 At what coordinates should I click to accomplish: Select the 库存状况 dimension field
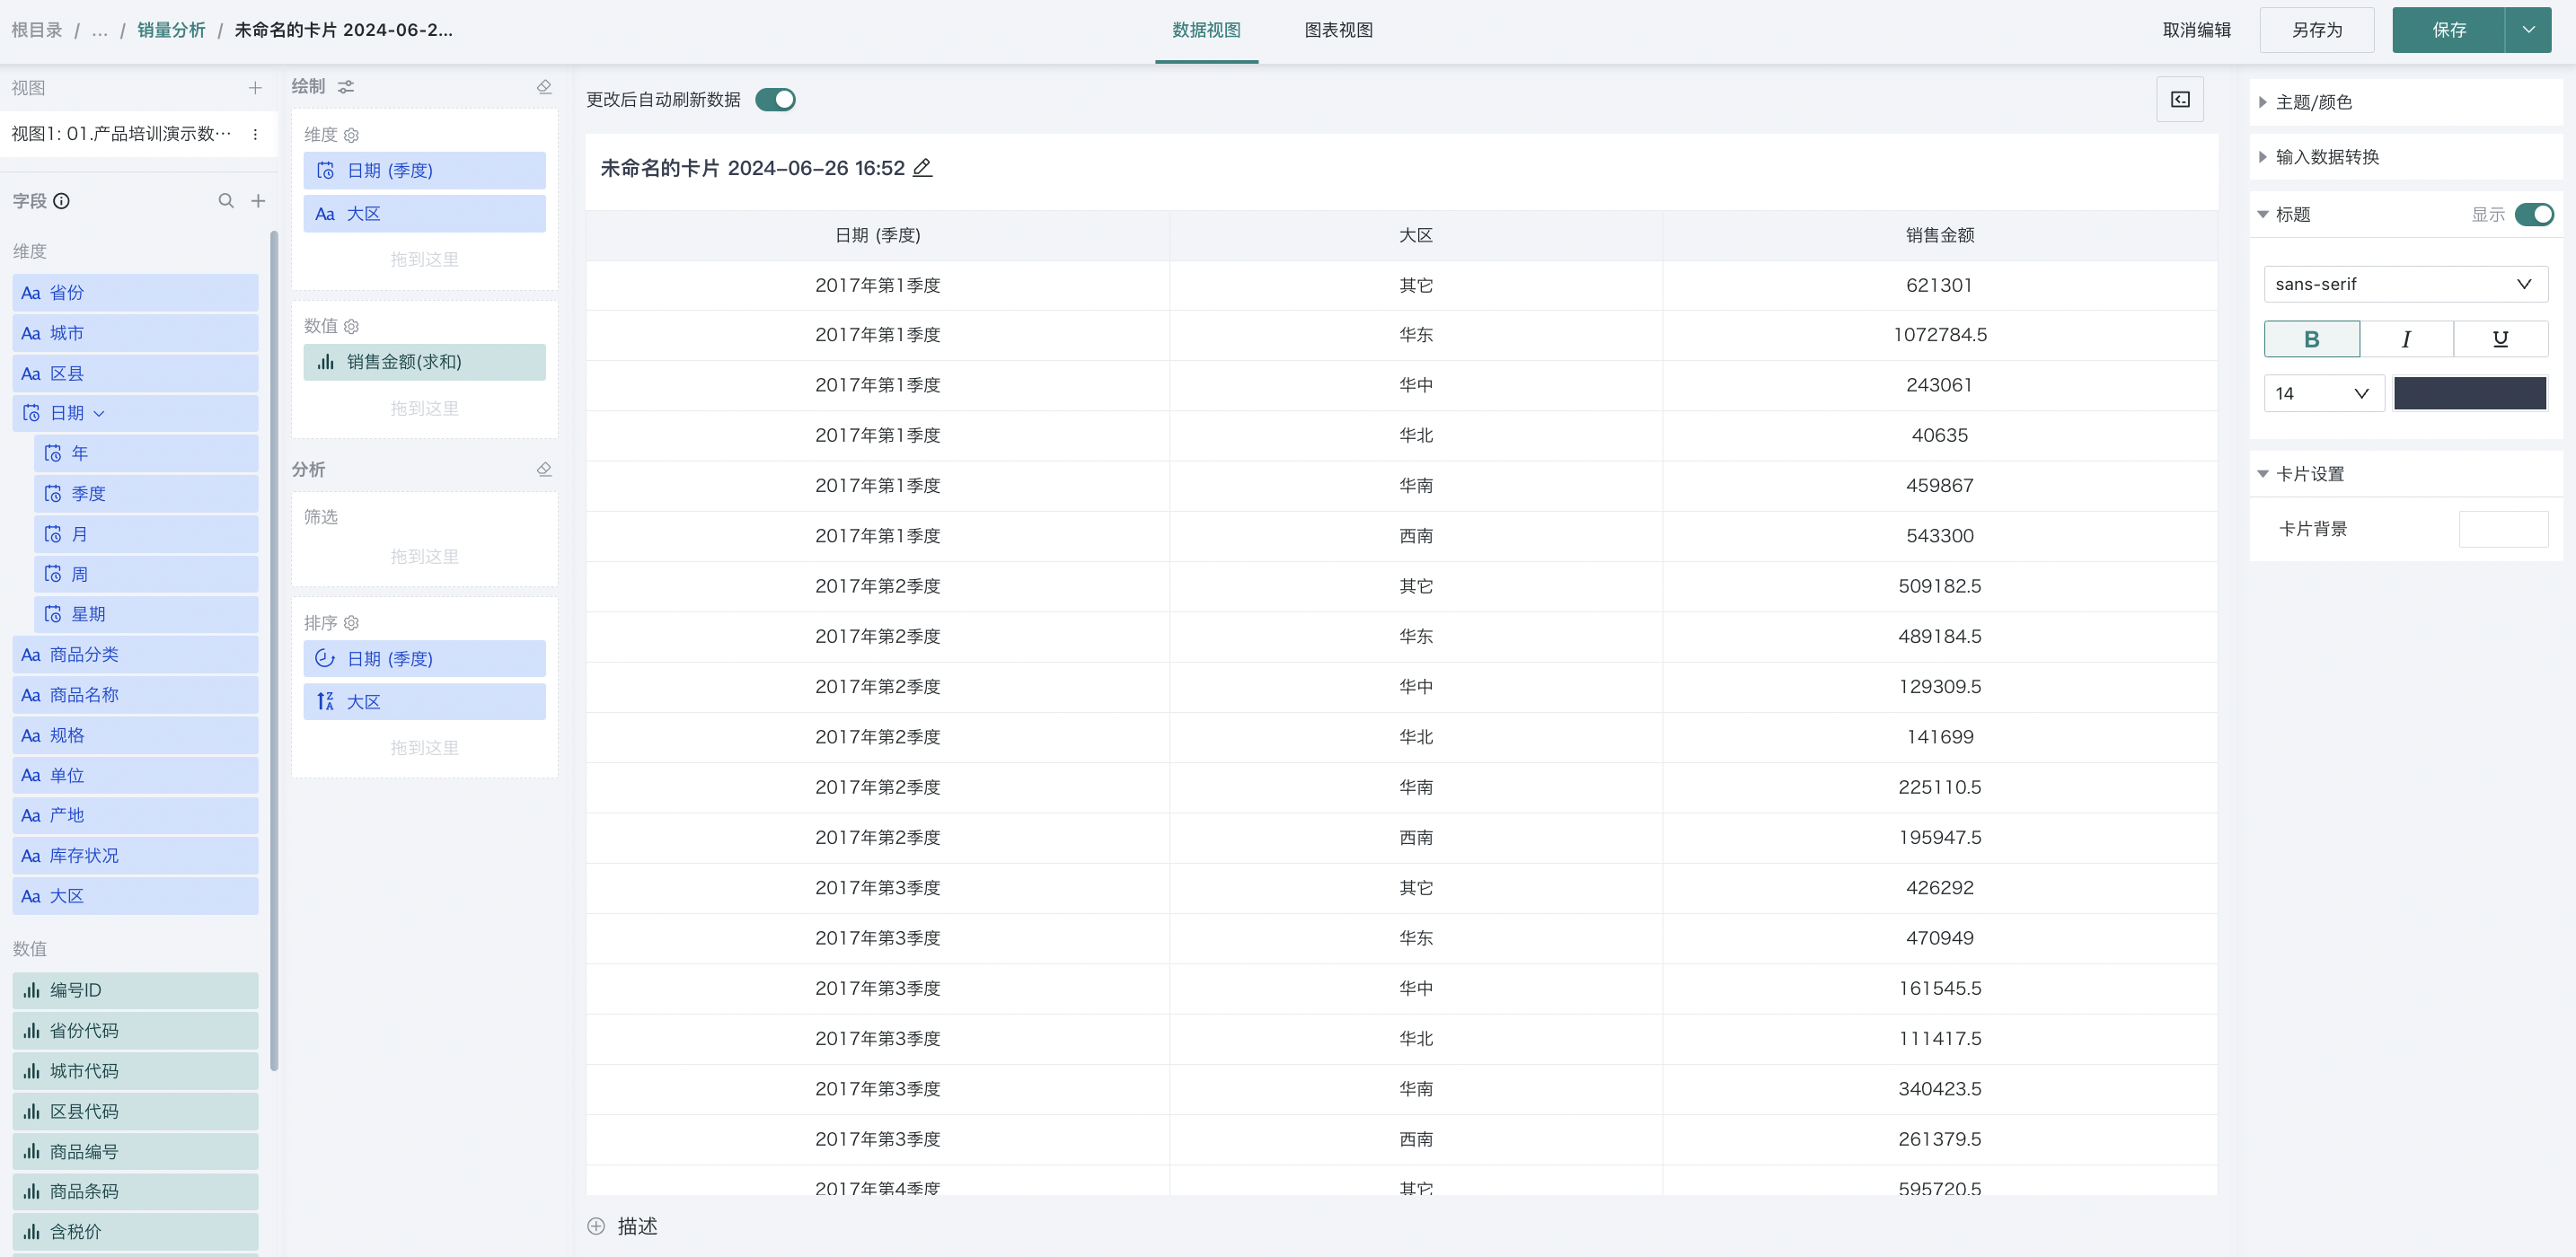(135, 856)
